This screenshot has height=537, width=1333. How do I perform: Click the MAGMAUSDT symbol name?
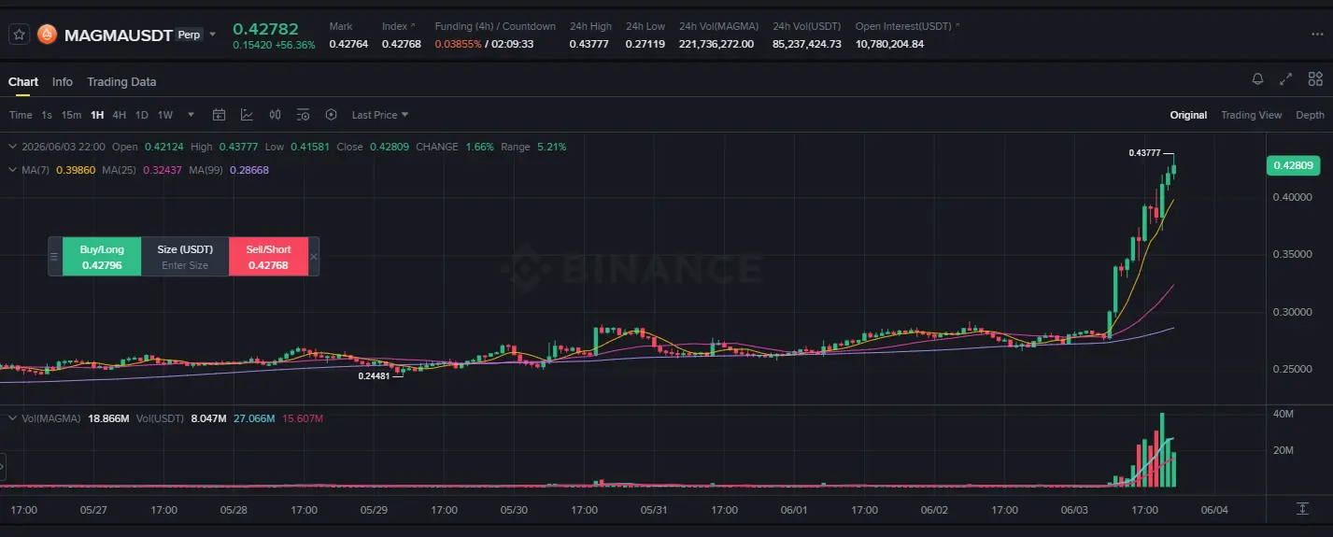pos(119,35)
